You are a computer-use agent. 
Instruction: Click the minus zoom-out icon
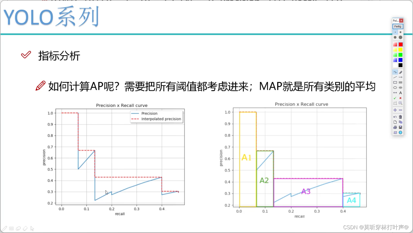click(400, 110)
